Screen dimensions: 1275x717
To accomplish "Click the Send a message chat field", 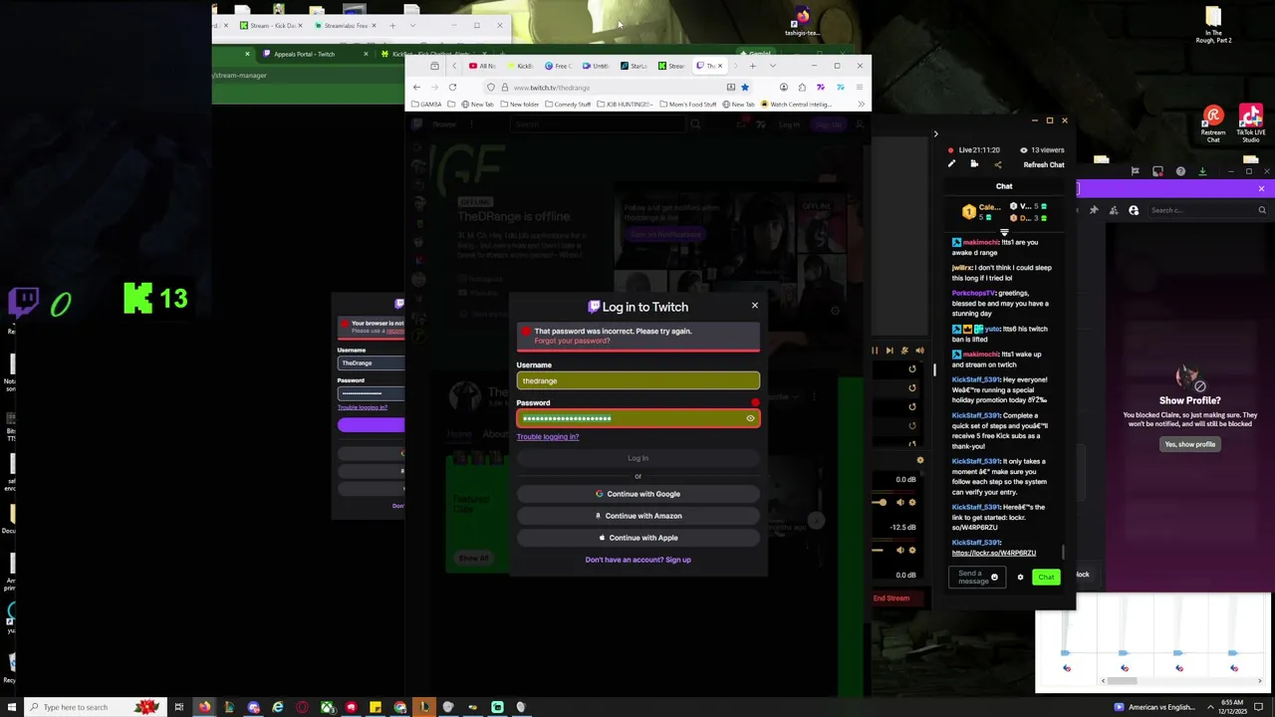I will click(x=975, y=577).
